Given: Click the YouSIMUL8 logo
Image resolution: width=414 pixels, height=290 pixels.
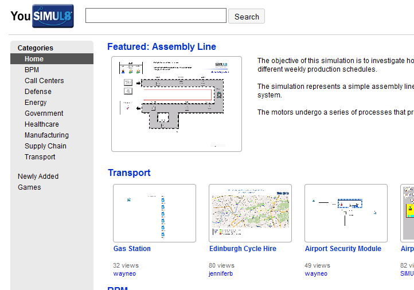Looking at the screenshot, I should pos(42,16).
